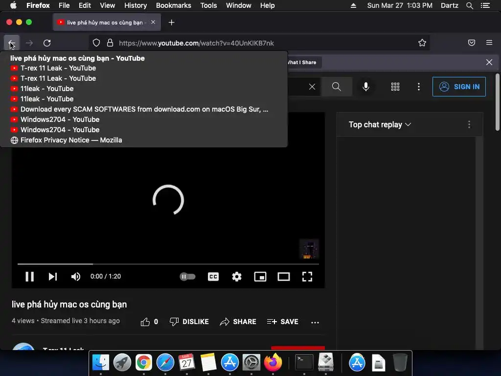Viewport: 501px width, 376px height.
Task: Click the page vertical scrollbar
Action: (x=497, y=102)
